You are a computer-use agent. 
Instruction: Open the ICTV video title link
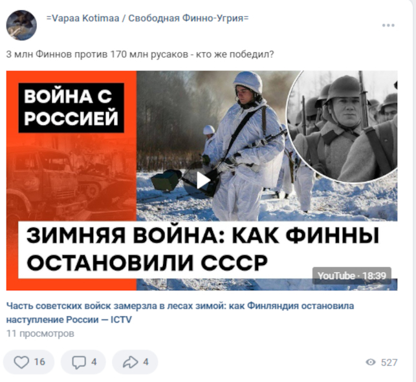point(180,313)
